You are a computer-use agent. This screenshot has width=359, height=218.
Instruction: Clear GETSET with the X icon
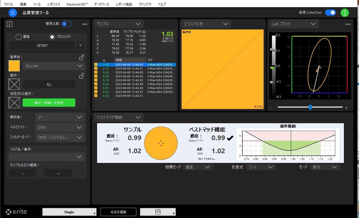point(81,45)
